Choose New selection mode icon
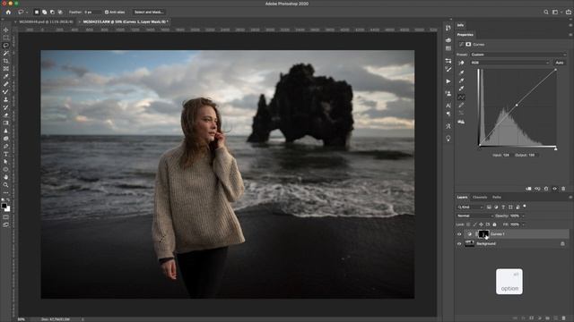 coord(37,12)
